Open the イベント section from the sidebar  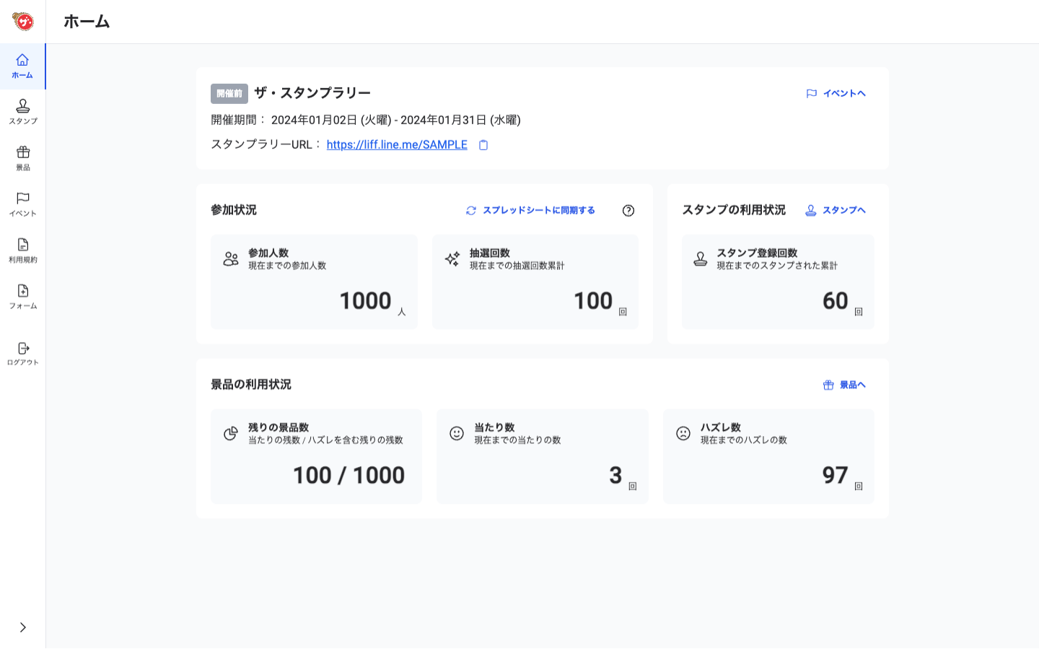[x=22, y=205]
